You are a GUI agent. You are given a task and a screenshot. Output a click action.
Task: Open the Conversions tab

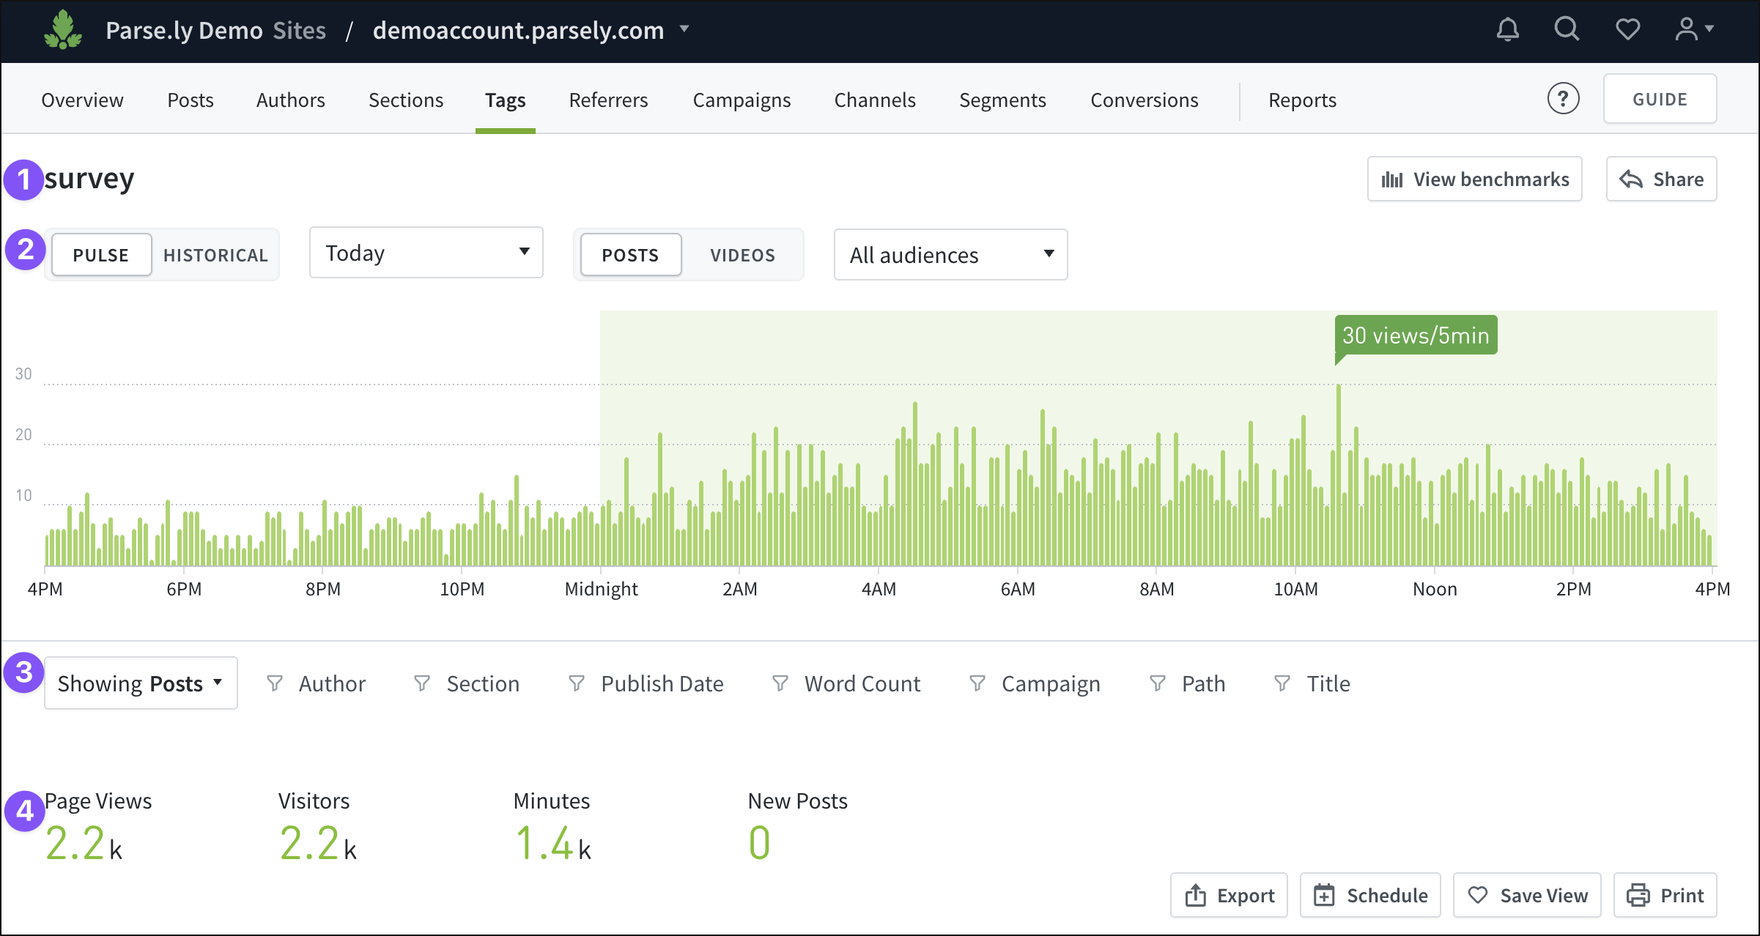coord(1145,100)
